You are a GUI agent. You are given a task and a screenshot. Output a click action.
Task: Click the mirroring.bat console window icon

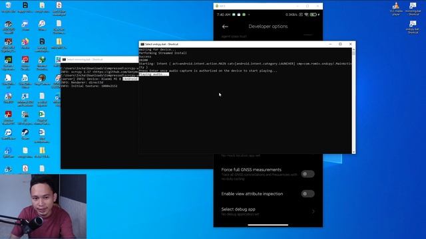64,60
